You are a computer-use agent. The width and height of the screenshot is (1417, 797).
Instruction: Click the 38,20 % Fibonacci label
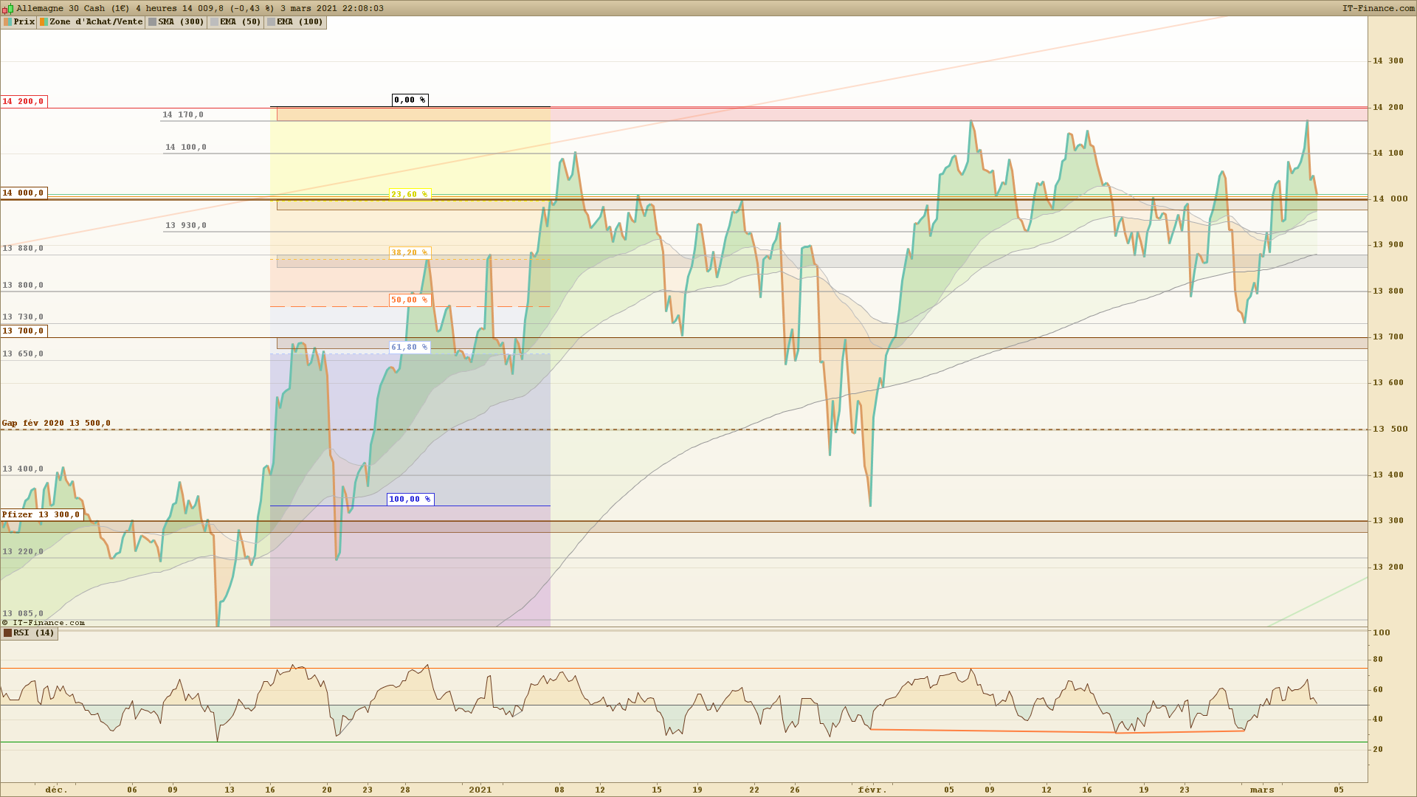(x=410, y=252)
